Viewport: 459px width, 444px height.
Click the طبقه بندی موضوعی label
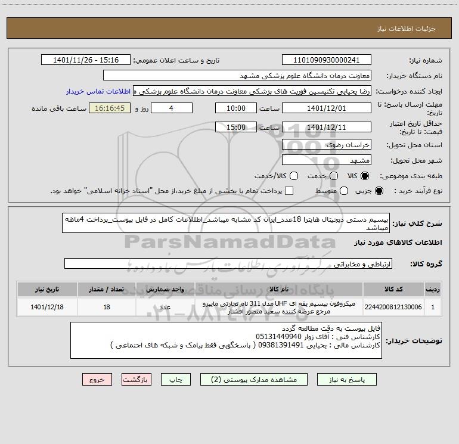click(x=411, y=176)
